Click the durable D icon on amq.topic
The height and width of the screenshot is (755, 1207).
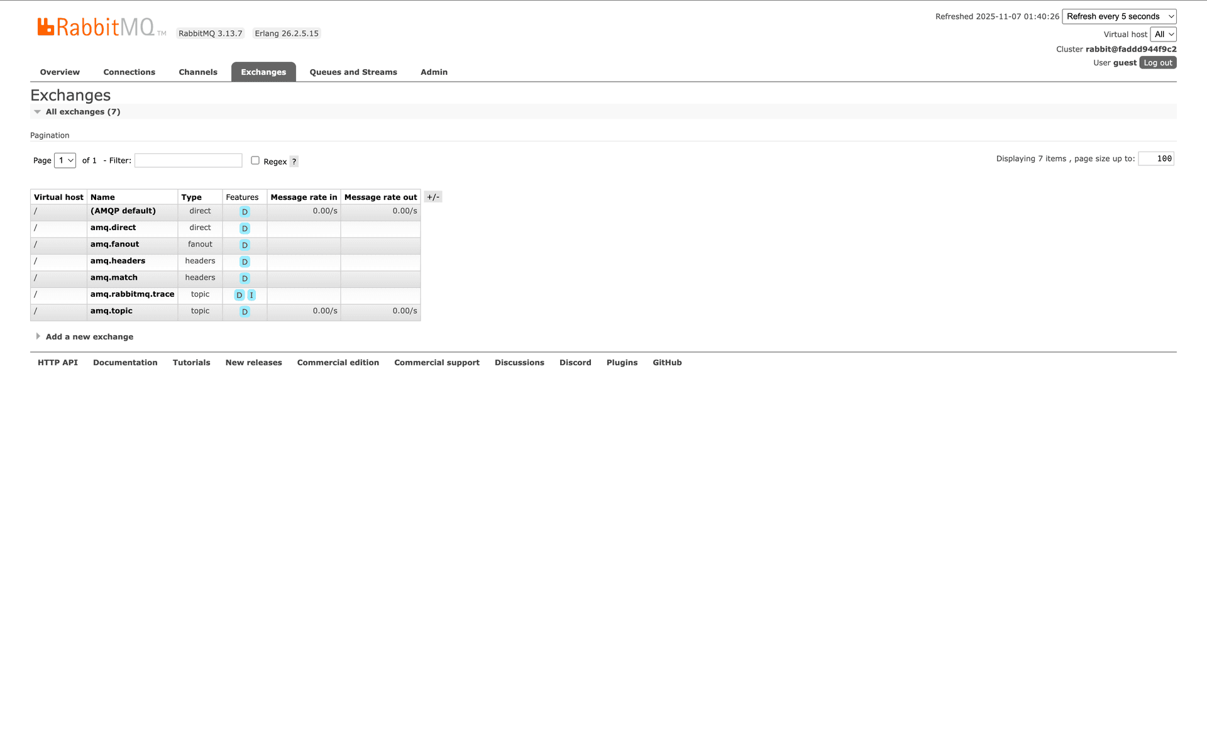click(x=245, y=311)
